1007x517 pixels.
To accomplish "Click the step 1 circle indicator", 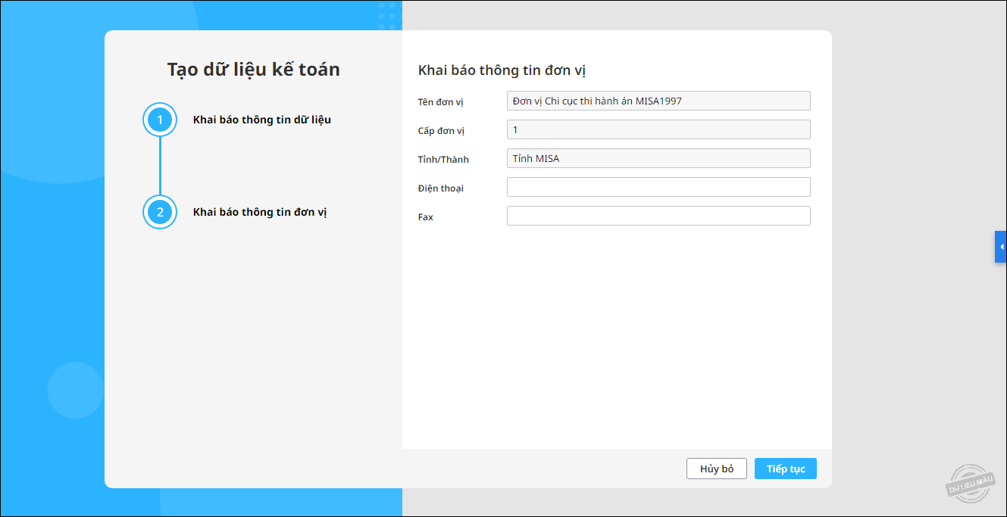I will (x=160, y=120).
